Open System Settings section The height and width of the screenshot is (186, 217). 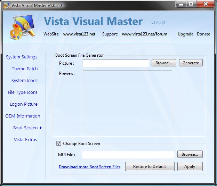click(22, 57)
